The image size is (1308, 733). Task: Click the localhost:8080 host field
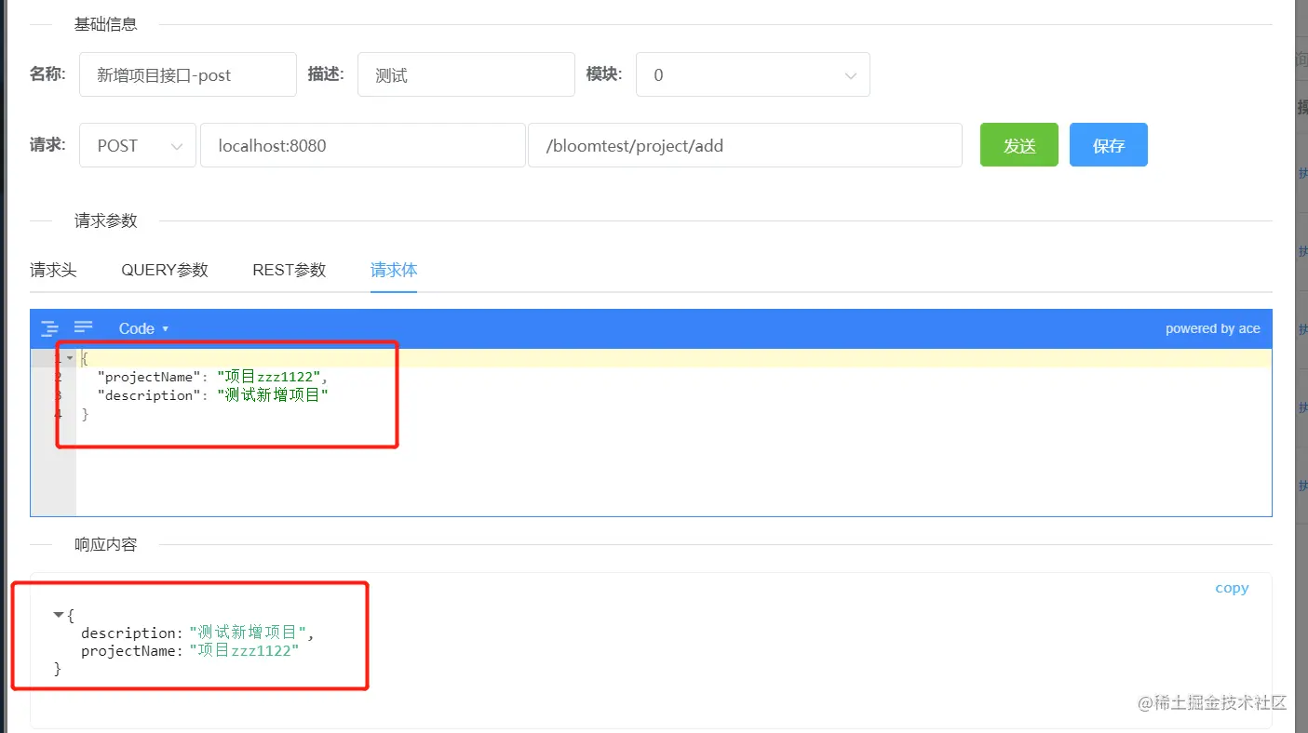tap(363, 145)
